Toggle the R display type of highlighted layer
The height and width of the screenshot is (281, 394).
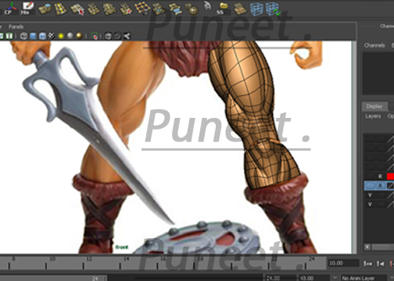(x=381, y=186)
